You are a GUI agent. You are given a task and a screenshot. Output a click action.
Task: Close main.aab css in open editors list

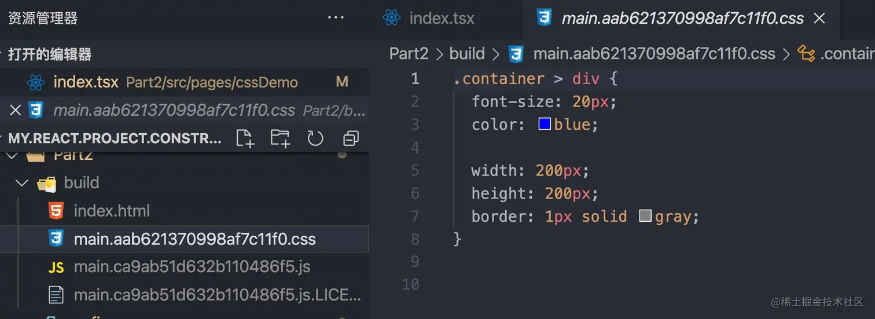pos(16,110)
